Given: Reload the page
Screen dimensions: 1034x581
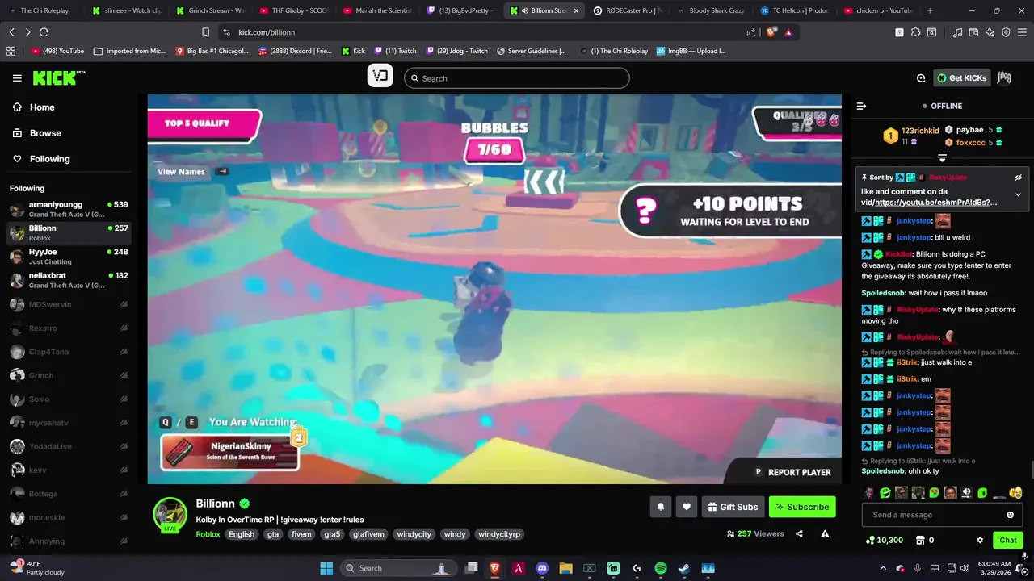Looking at the screenshot, I should tap(44, 32).
